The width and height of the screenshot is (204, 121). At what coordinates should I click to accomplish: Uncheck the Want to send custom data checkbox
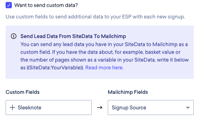(9, 5)
